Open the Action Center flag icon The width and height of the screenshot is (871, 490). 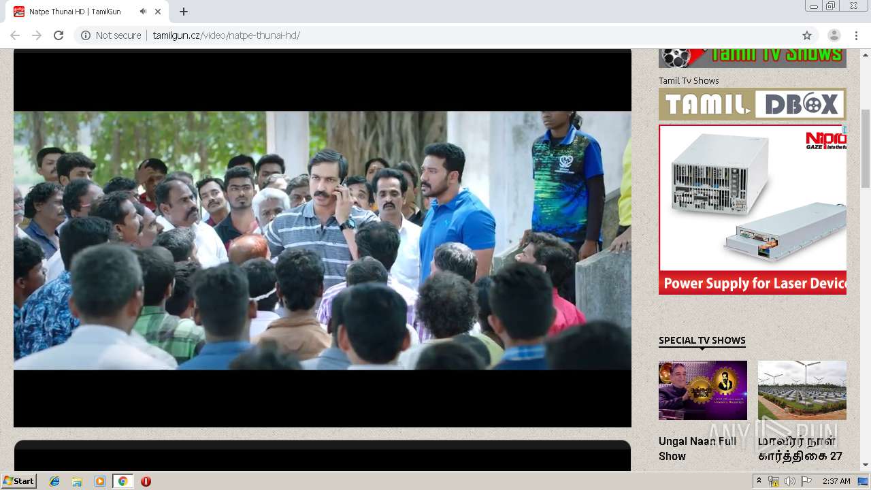(x=806, y=481)
